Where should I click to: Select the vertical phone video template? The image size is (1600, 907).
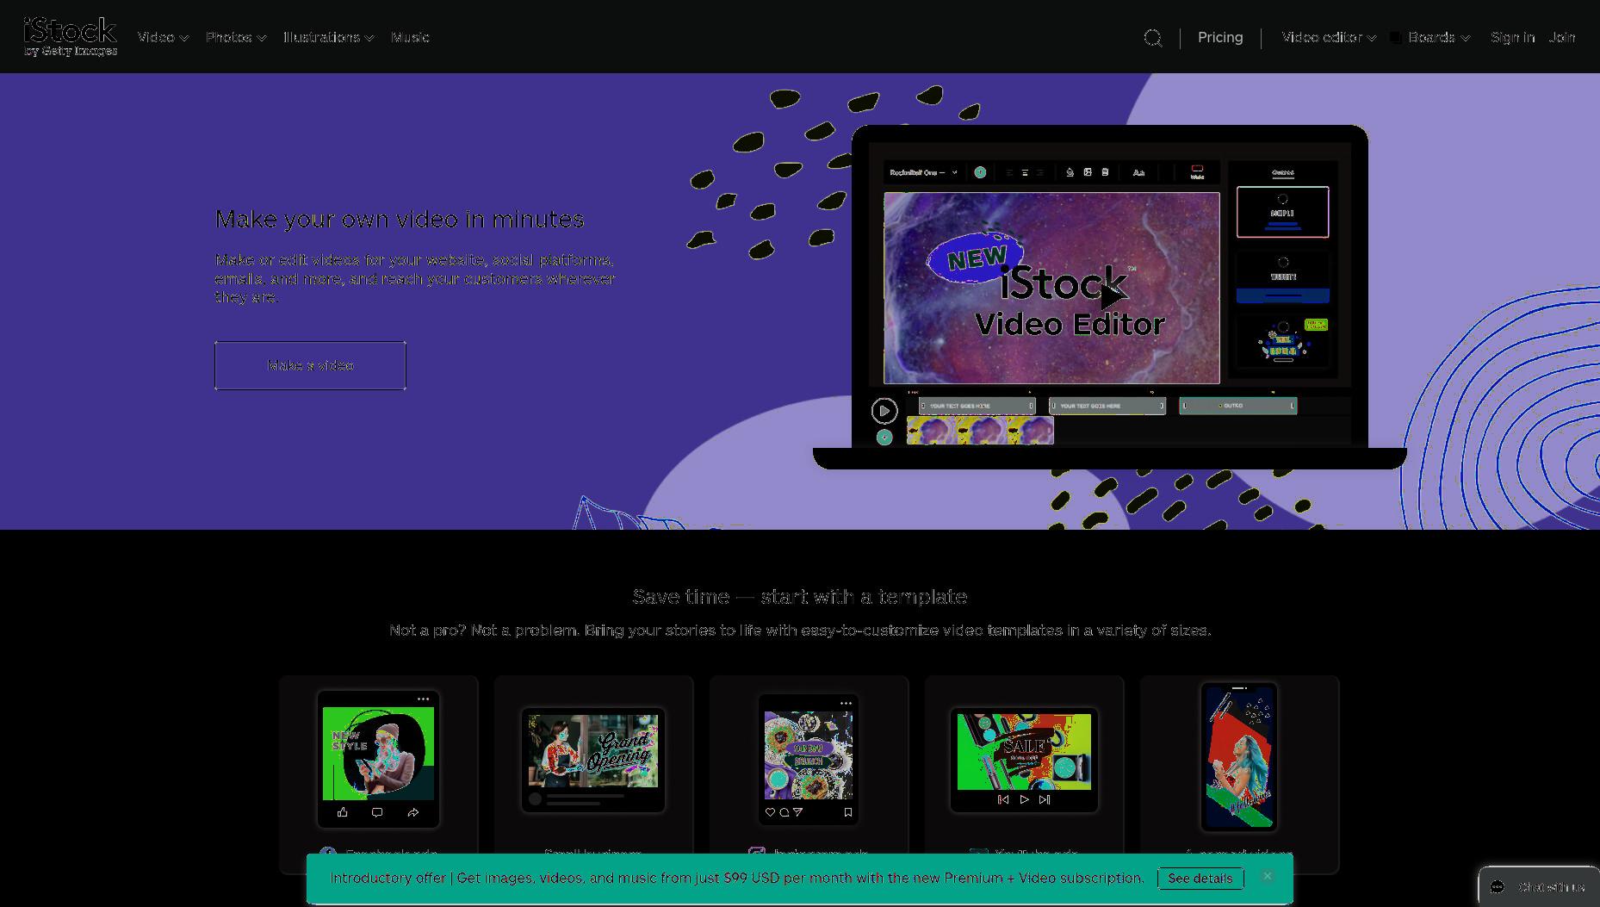(1239, 757)
